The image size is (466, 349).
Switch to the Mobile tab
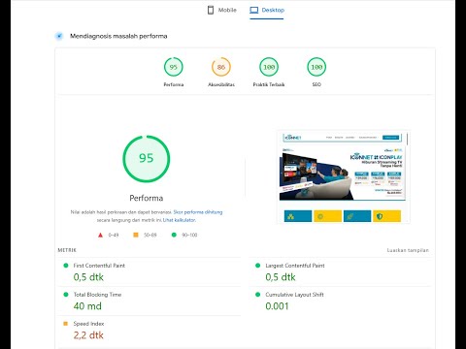pyautogui.click(x=221, y=10)
